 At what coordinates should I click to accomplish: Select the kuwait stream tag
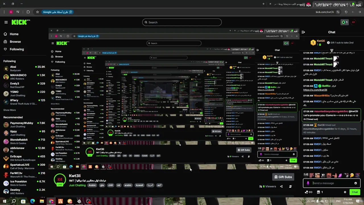coord(139,185)
